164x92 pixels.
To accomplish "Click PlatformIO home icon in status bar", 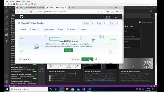I will pyautogui.click(x=14, y=86).
